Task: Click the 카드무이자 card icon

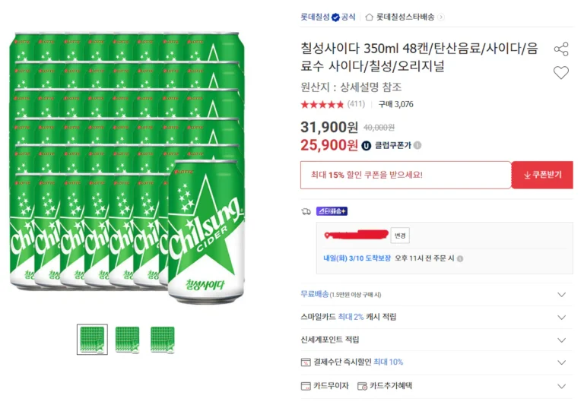Action: coord(306,386)
